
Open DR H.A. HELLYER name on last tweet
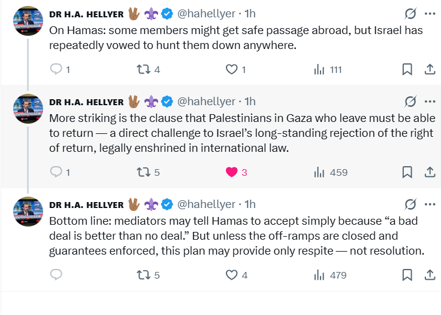click(x=86, y=204)
